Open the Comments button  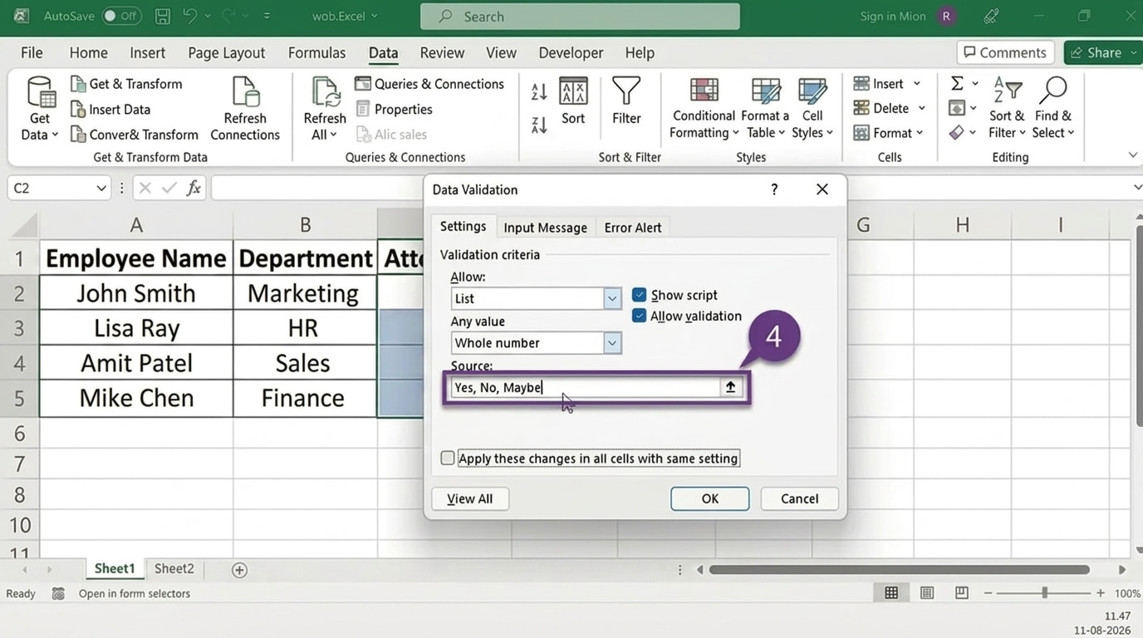tap(1005, 52)
